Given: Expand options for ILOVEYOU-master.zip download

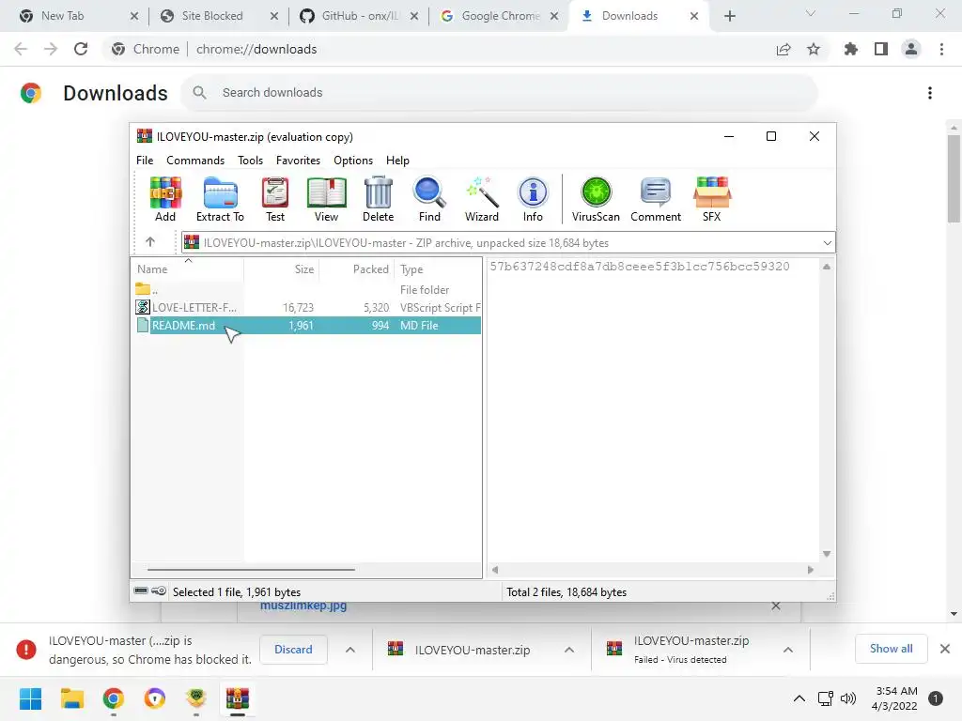Looking at the screenshot, I should (x=568, y=650).
